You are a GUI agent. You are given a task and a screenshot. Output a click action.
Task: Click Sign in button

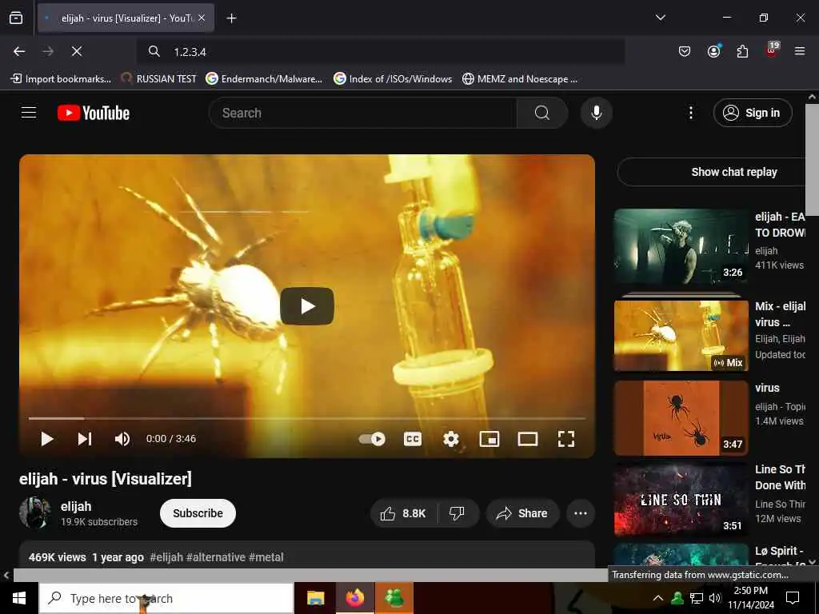pyautogui.click(x=753, y=113)
